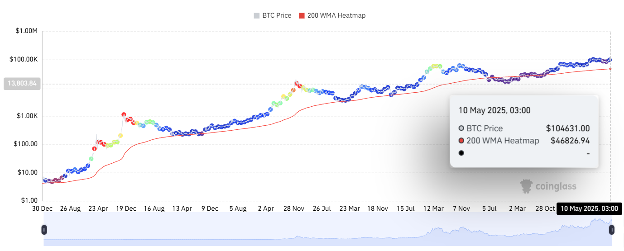Click the red 200 WMA tooltip dot

[461, 141]
